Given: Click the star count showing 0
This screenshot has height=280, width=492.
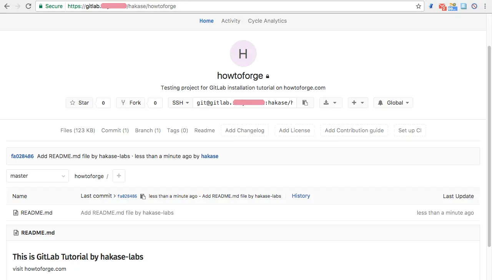Looking at the screenshot, I should tap(103, 103).
